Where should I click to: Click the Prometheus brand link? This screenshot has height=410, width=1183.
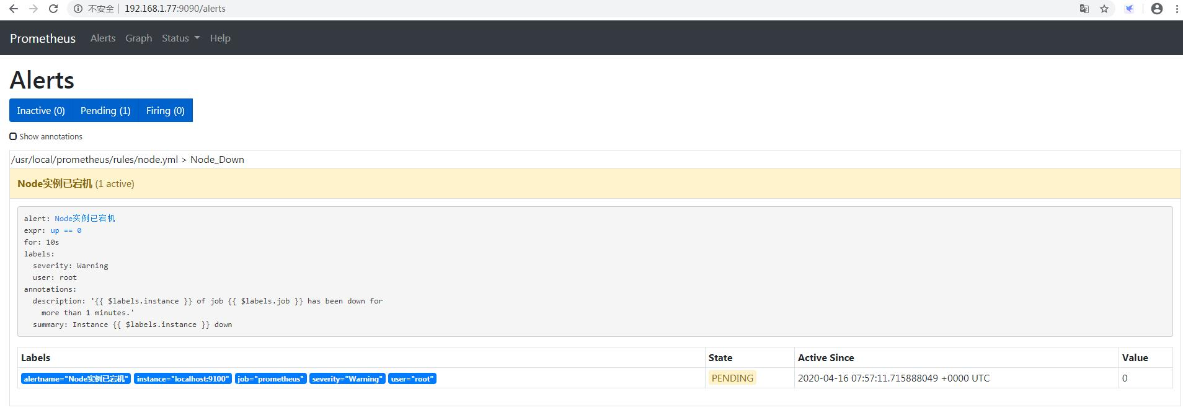point(43,38)
